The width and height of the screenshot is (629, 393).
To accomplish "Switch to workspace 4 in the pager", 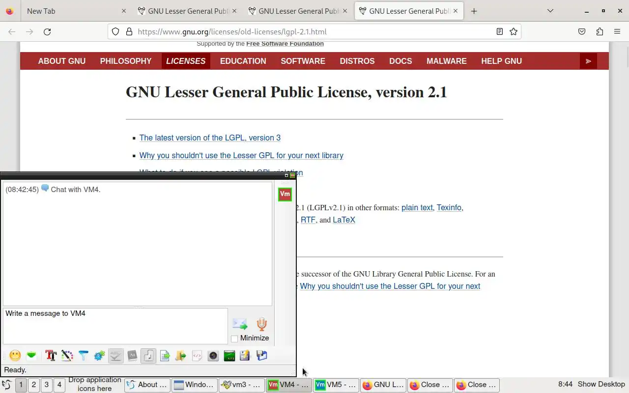I will (59, 385).
